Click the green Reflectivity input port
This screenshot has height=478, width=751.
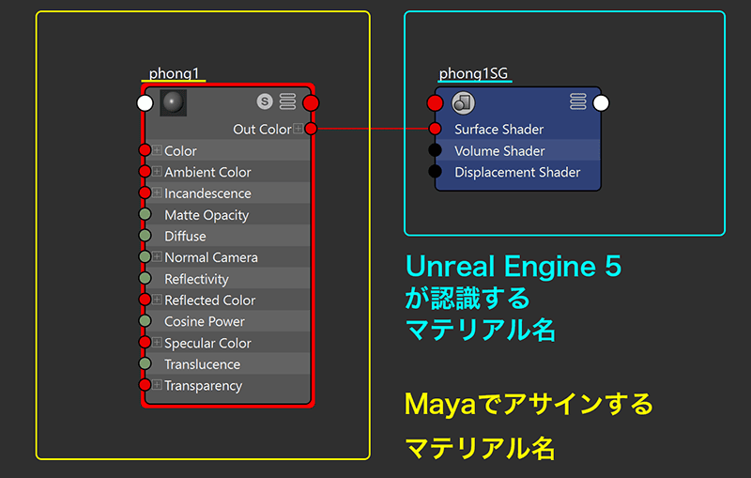click(145, 278)
